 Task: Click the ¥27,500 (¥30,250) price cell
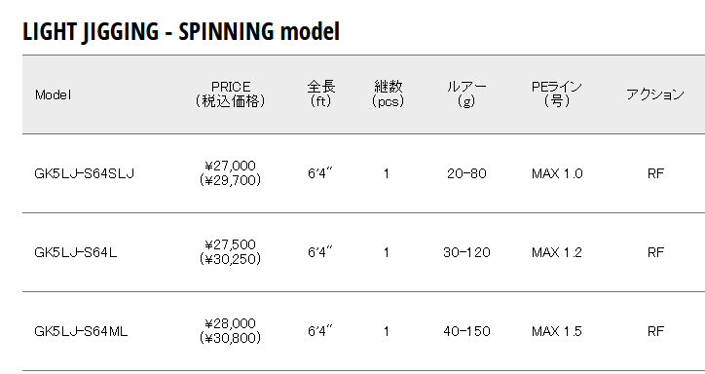pos(230,252)
